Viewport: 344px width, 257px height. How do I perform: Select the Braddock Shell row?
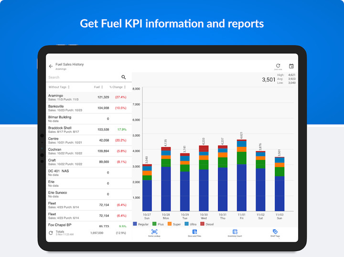(x=89, y=129)
